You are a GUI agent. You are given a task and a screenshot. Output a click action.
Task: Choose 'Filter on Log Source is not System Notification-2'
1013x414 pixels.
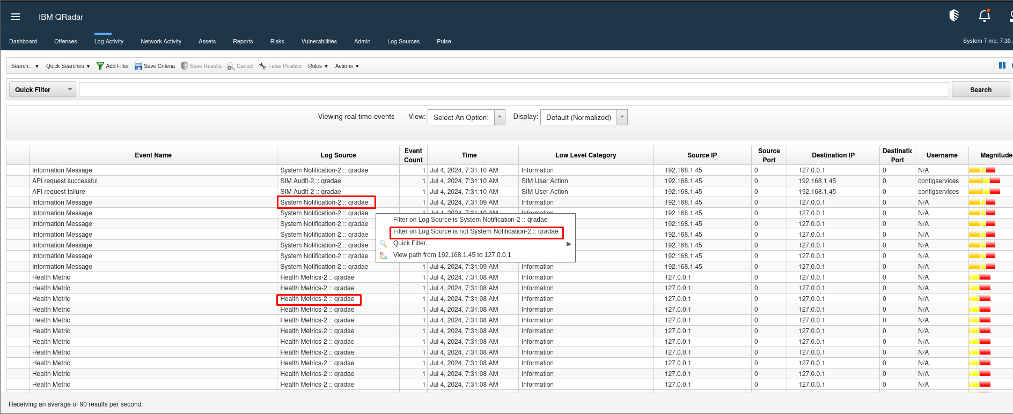[475, 231]
